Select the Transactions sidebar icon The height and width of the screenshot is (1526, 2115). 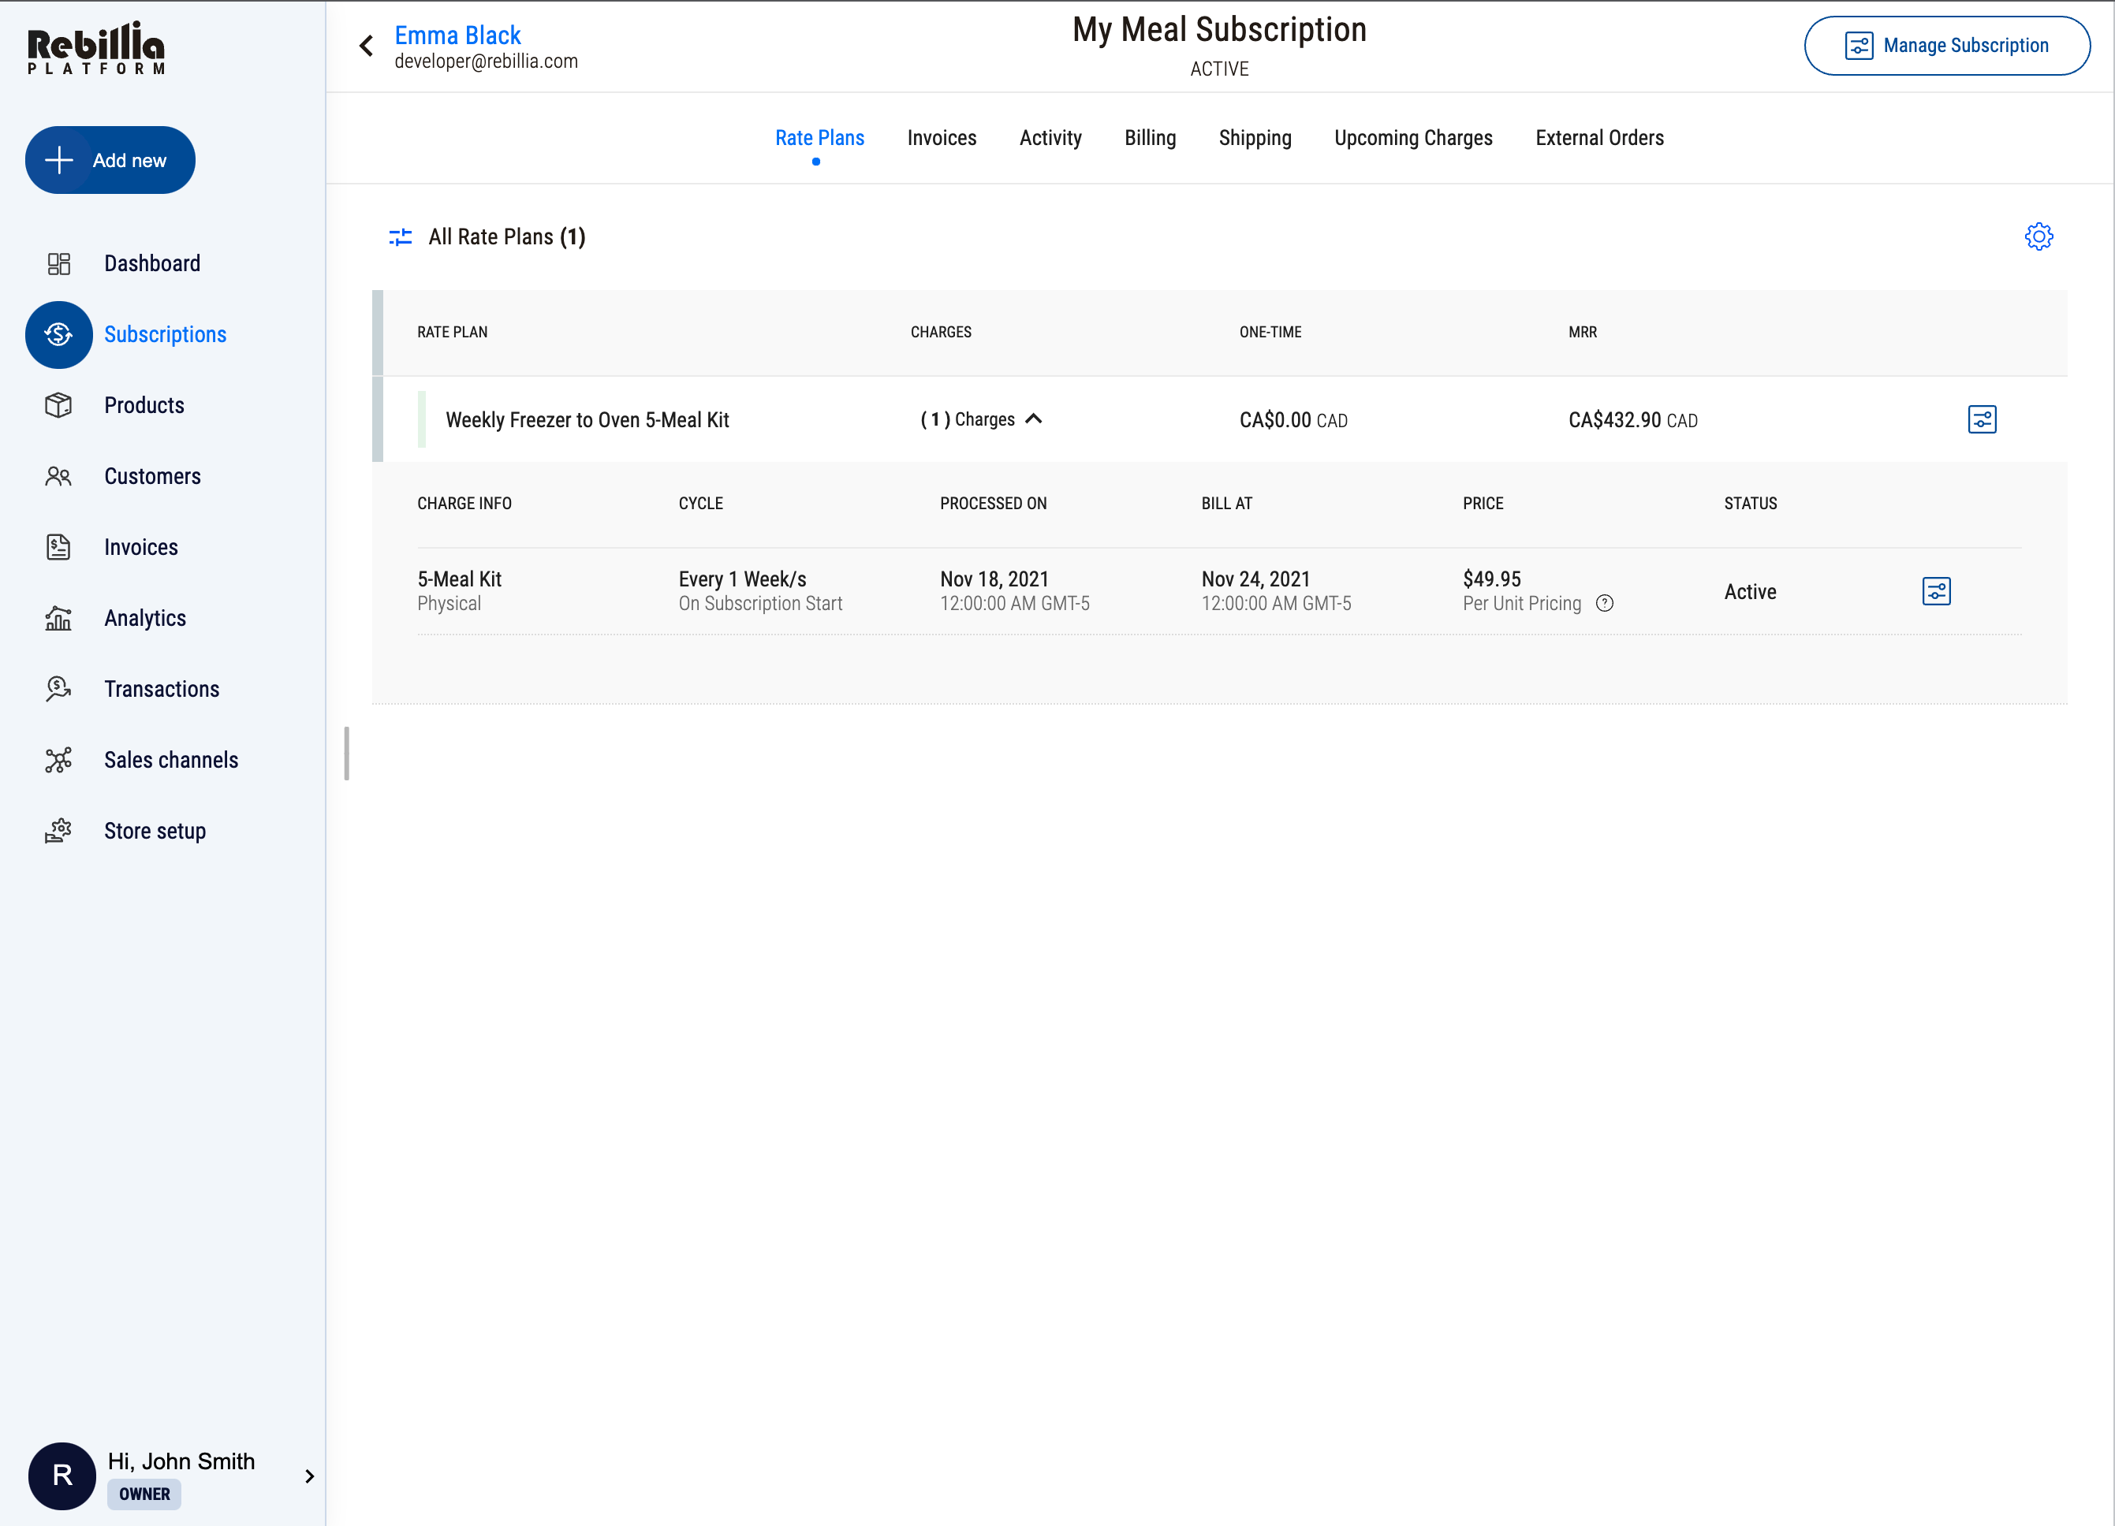tap(58, 689)
